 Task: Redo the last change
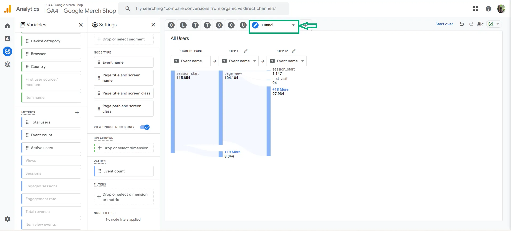click(471, 24)
